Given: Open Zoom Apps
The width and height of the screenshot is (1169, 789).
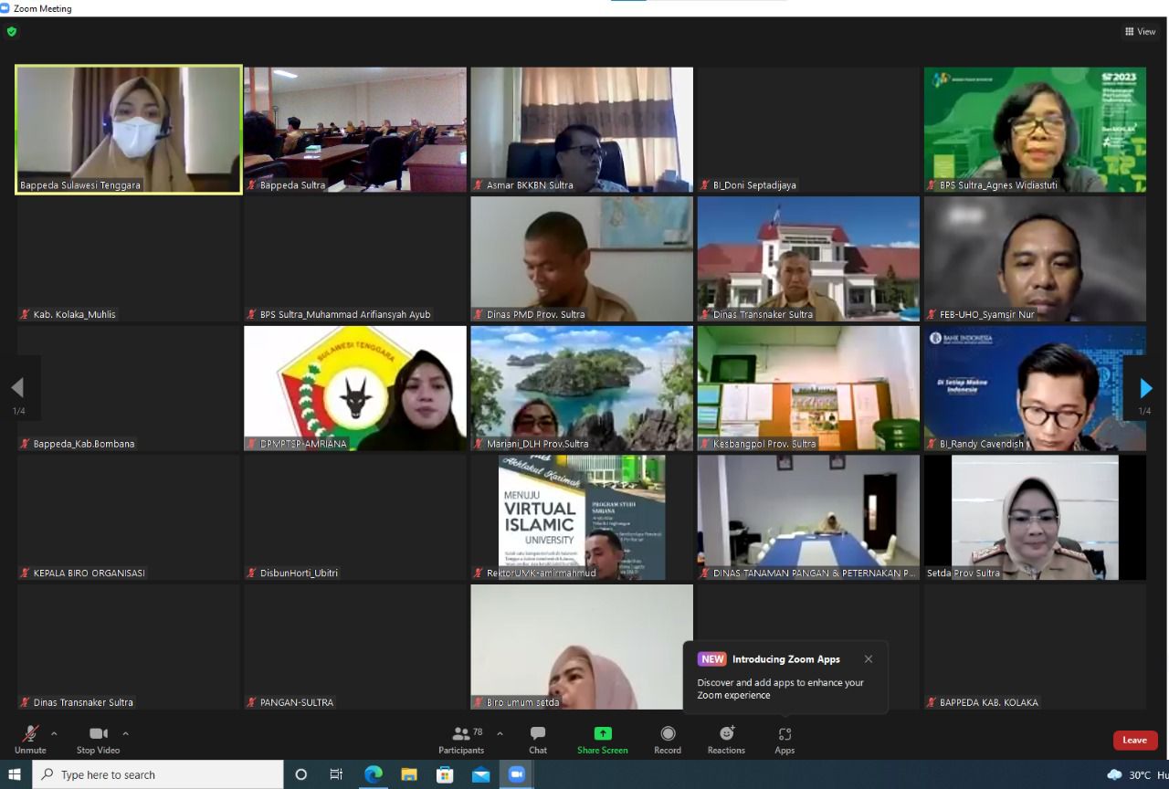Looking at the screenshot, I should 785,740.
